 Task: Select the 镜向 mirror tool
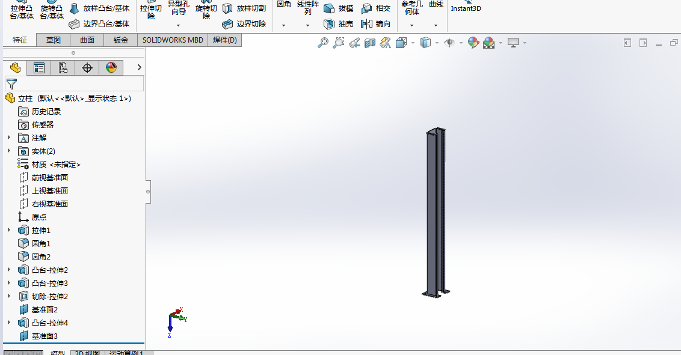(375, 24)
